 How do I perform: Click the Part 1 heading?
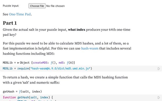click(x=10, y=23)
